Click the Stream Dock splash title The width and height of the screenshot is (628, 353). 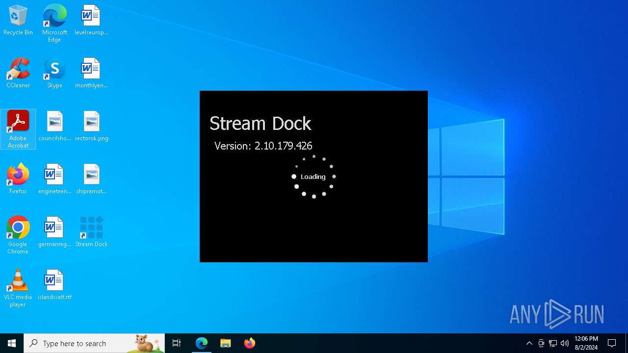click(x=261, y=124)
